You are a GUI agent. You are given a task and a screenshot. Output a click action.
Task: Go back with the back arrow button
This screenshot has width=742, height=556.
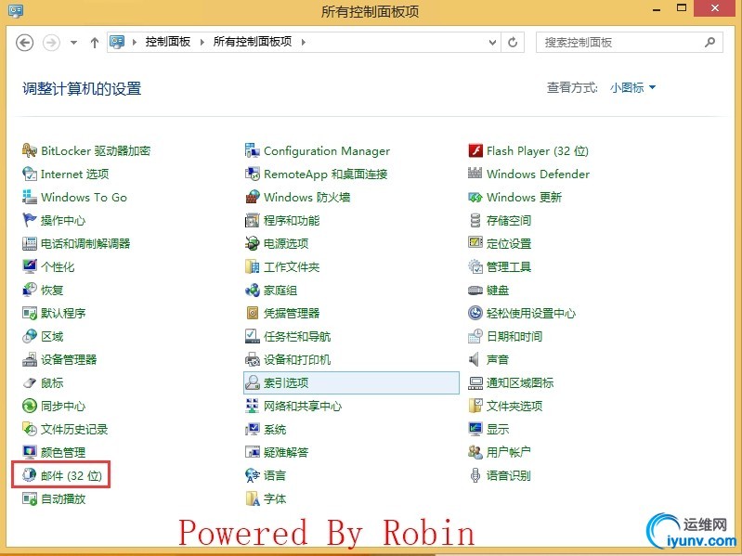[24, 43]
